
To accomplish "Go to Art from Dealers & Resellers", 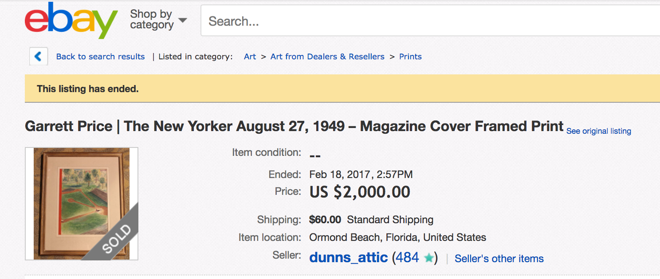I will [327, 57].
